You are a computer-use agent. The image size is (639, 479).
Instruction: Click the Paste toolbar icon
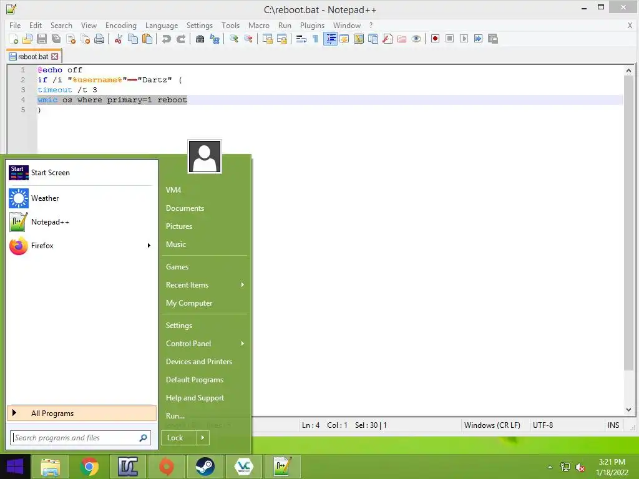(147, 39)
